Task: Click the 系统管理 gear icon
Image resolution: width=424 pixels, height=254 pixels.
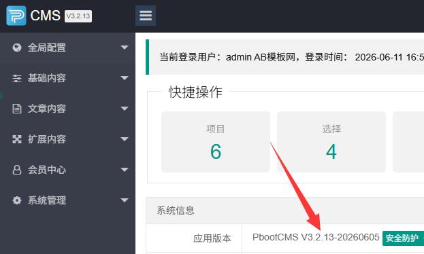Action: (17, 200)
